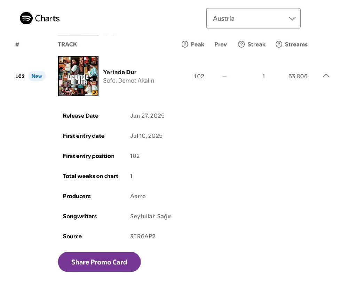Click the Spotify logo icon

tap(26, 18)
